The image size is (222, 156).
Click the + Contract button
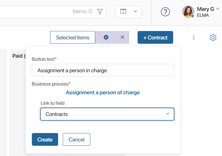[155, 37]
